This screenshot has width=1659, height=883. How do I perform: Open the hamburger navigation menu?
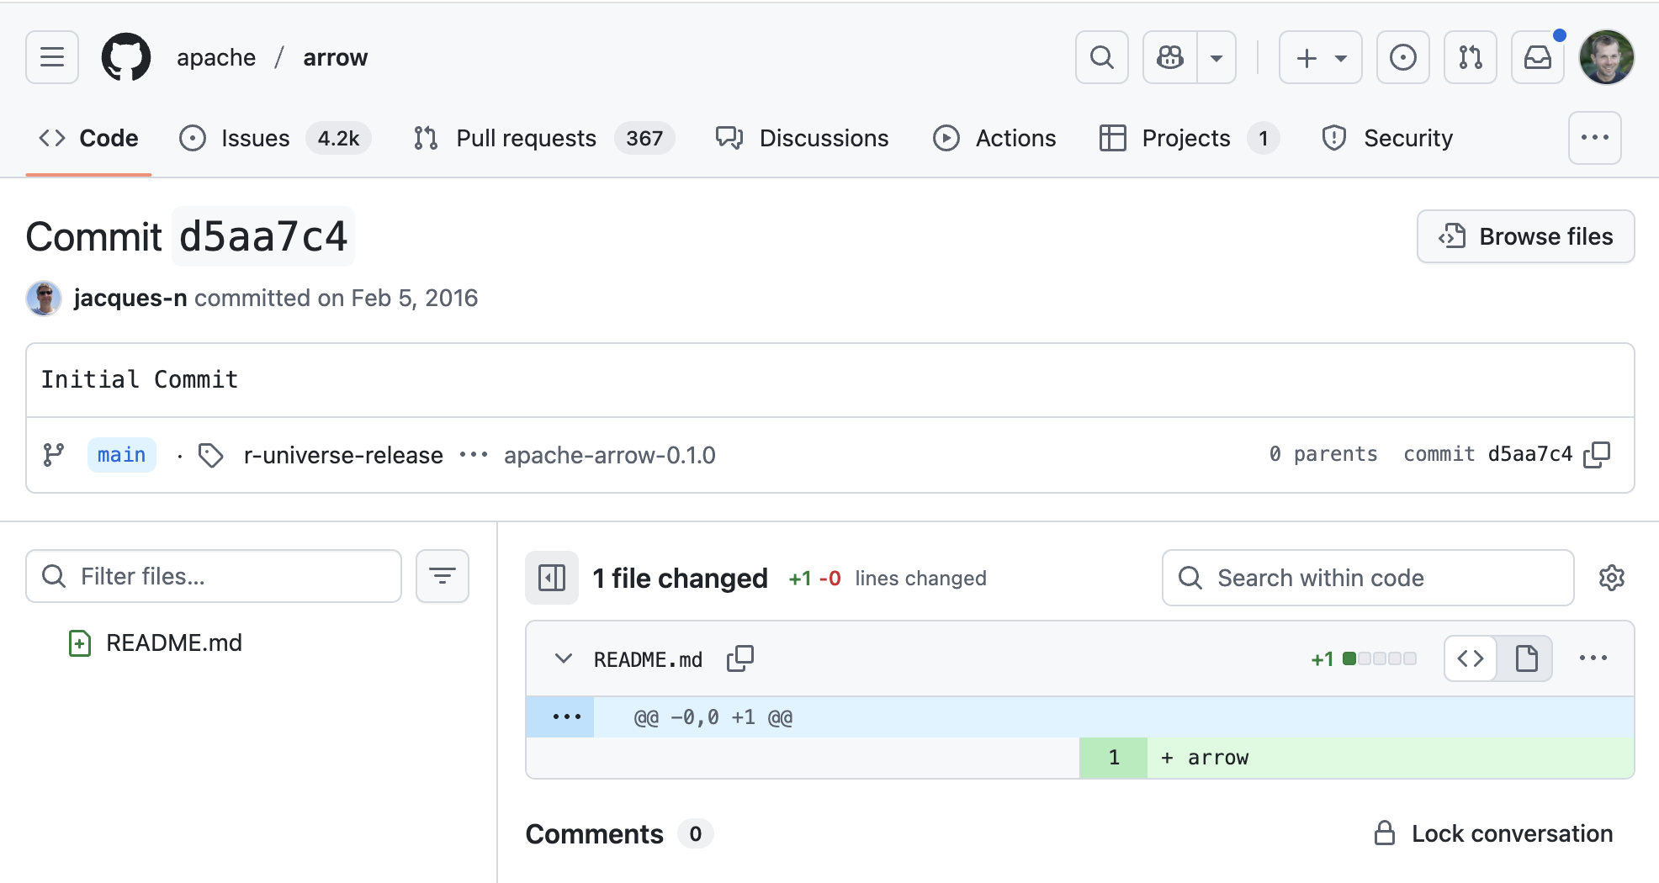coord(52,57)
